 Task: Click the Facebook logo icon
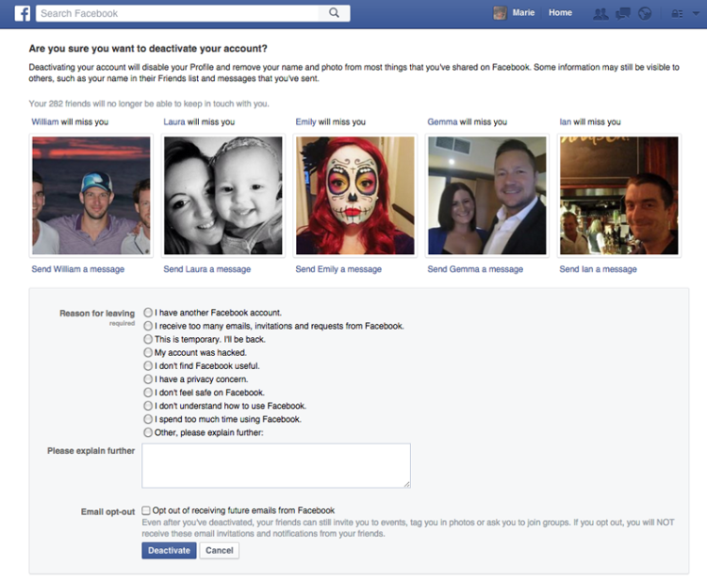click(22, 13)
